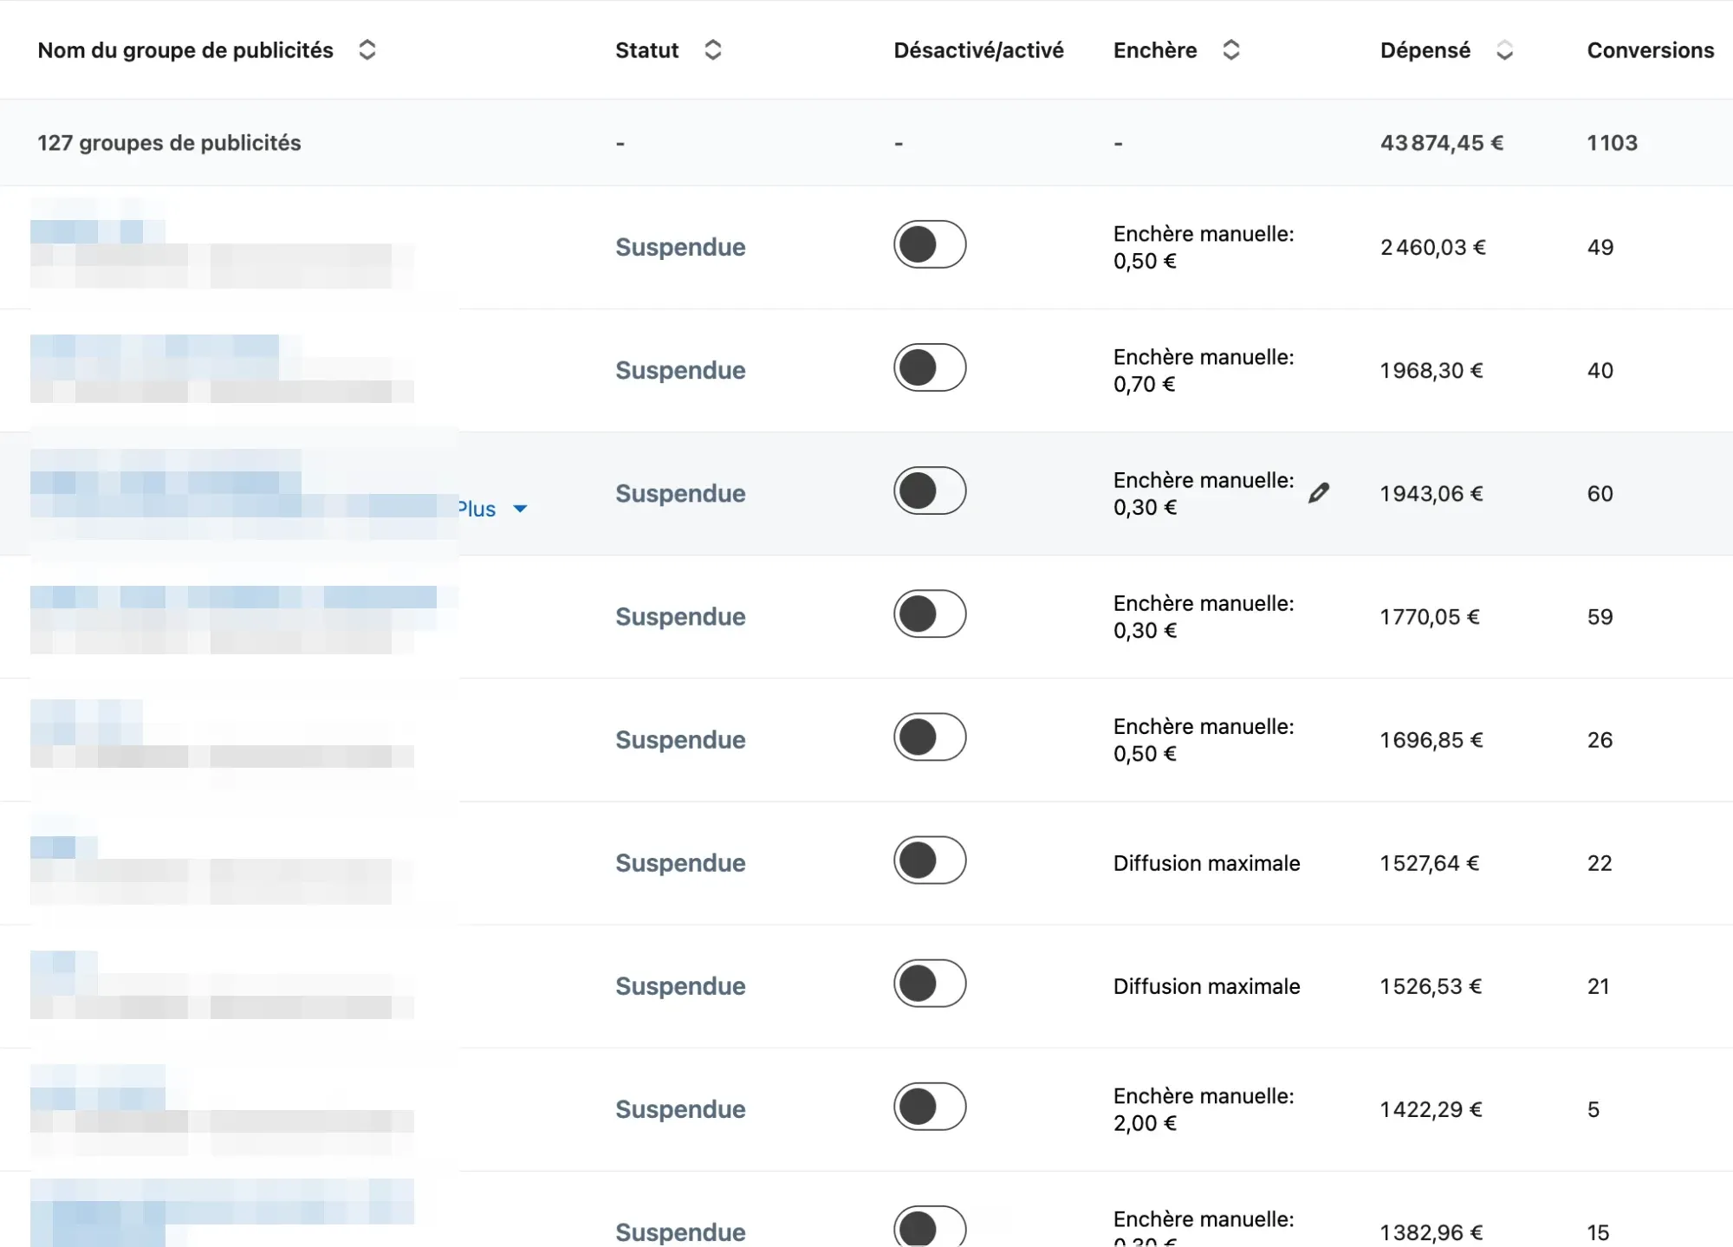Toggle ad group with 1422,29 € spent
This screenshot has width=1733, height=1247.
[x=930, y=1106]
